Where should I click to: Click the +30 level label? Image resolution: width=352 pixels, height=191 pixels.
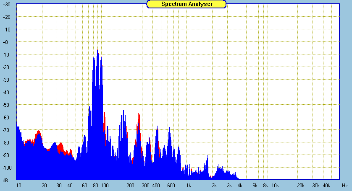(6, 5)
